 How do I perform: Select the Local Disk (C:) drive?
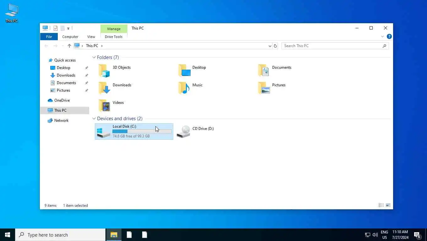[134, 131]
